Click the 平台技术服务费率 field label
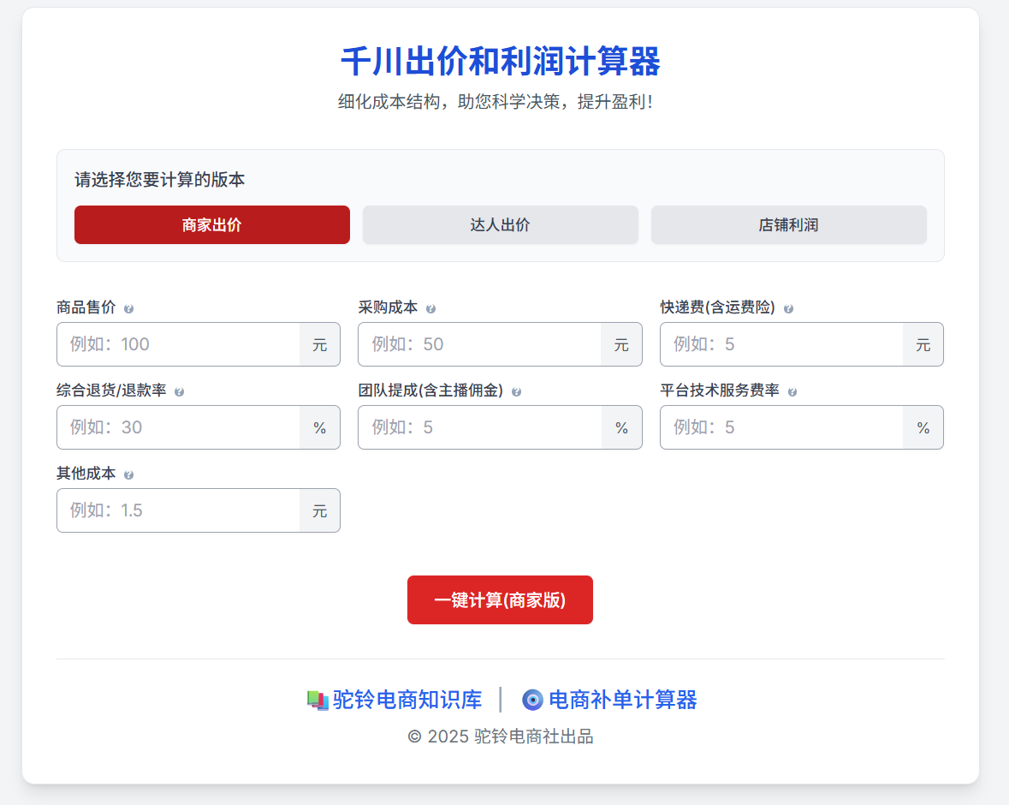This screenshot has height=805, width=1009. click(x=720, y=391)
